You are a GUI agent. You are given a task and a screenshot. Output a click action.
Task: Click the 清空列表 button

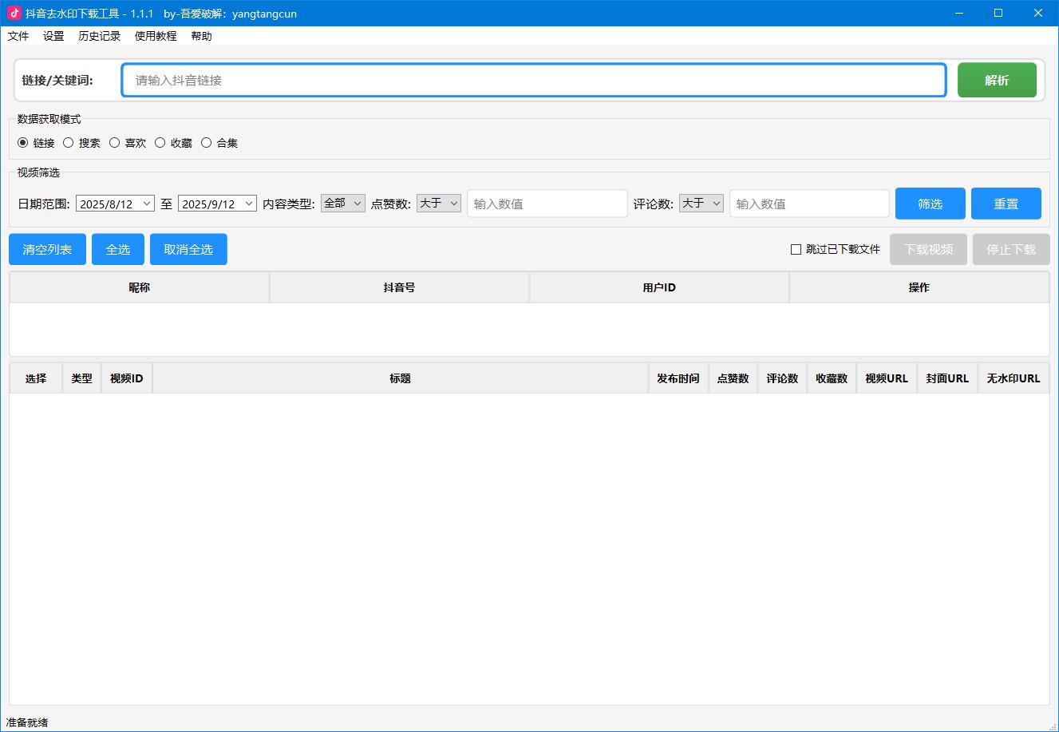click(47, 249)
